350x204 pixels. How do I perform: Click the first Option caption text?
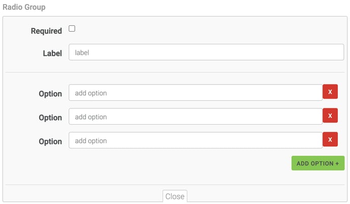click(x=50, y=94)
